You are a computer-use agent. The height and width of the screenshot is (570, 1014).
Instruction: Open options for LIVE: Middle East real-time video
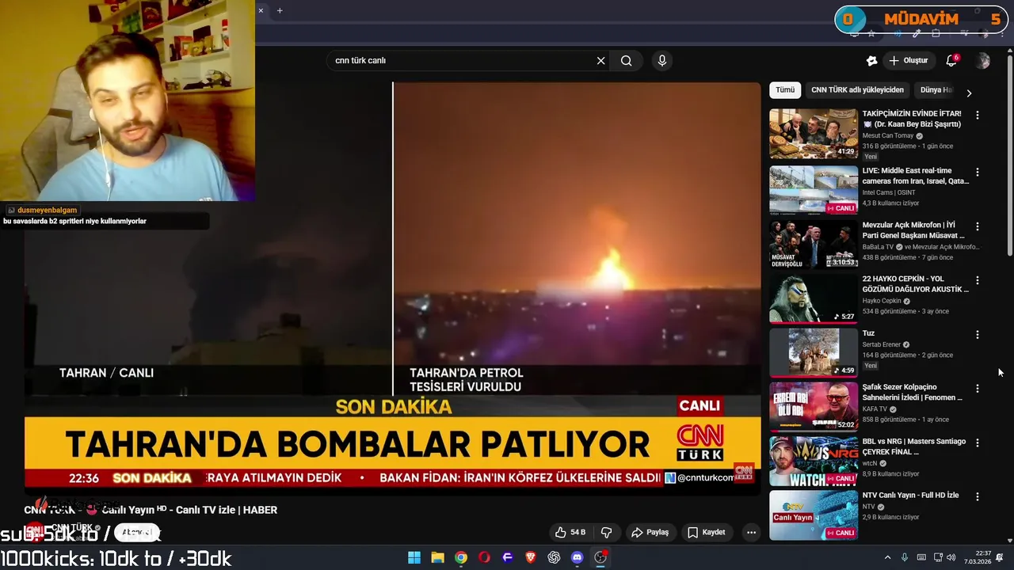(977, 172)
